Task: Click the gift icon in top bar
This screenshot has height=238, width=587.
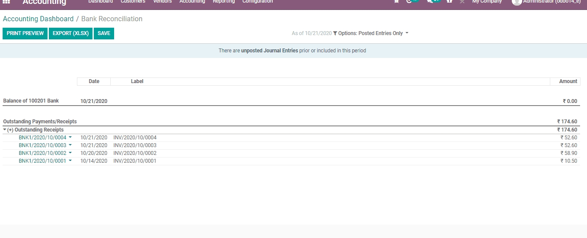Action: [x=450, y=2]
